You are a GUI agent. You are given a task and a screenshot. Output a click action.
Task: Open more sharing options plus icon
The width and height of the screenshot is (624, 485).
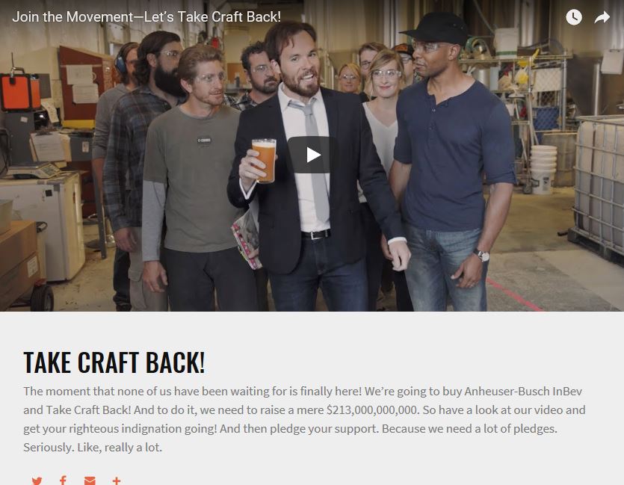(x=117, y=481)
